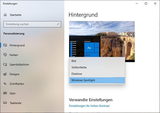Select the highlighted Windows Spotlight option
The height and width of the screenshot is (113, 160).
pyautogui.click(x=97, y=80)
